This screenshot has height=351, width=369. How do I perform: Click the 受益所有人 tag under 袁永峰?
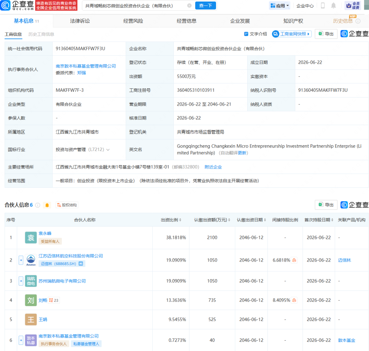50,242
